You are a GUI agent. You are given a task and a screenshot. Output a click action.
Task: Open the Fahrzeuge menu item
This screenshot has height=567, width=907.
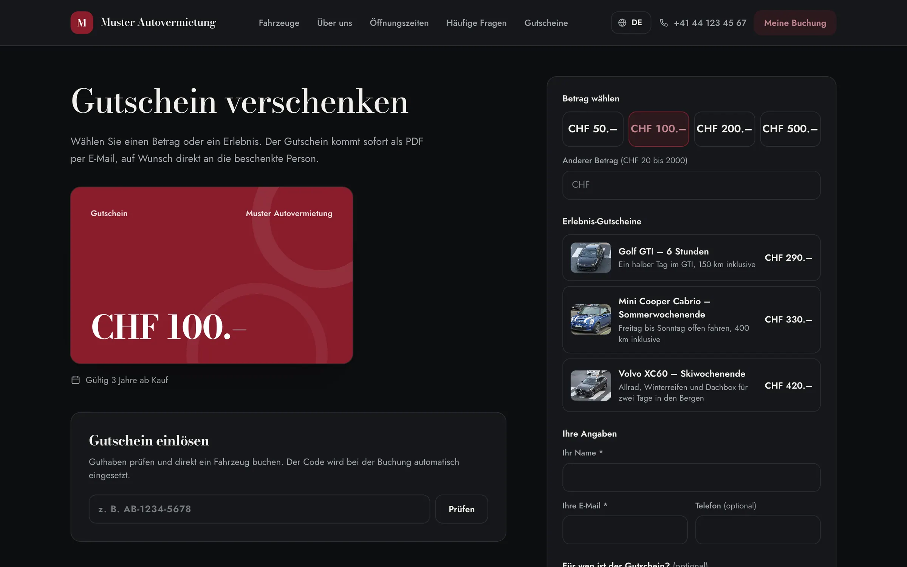click(279, 23)
